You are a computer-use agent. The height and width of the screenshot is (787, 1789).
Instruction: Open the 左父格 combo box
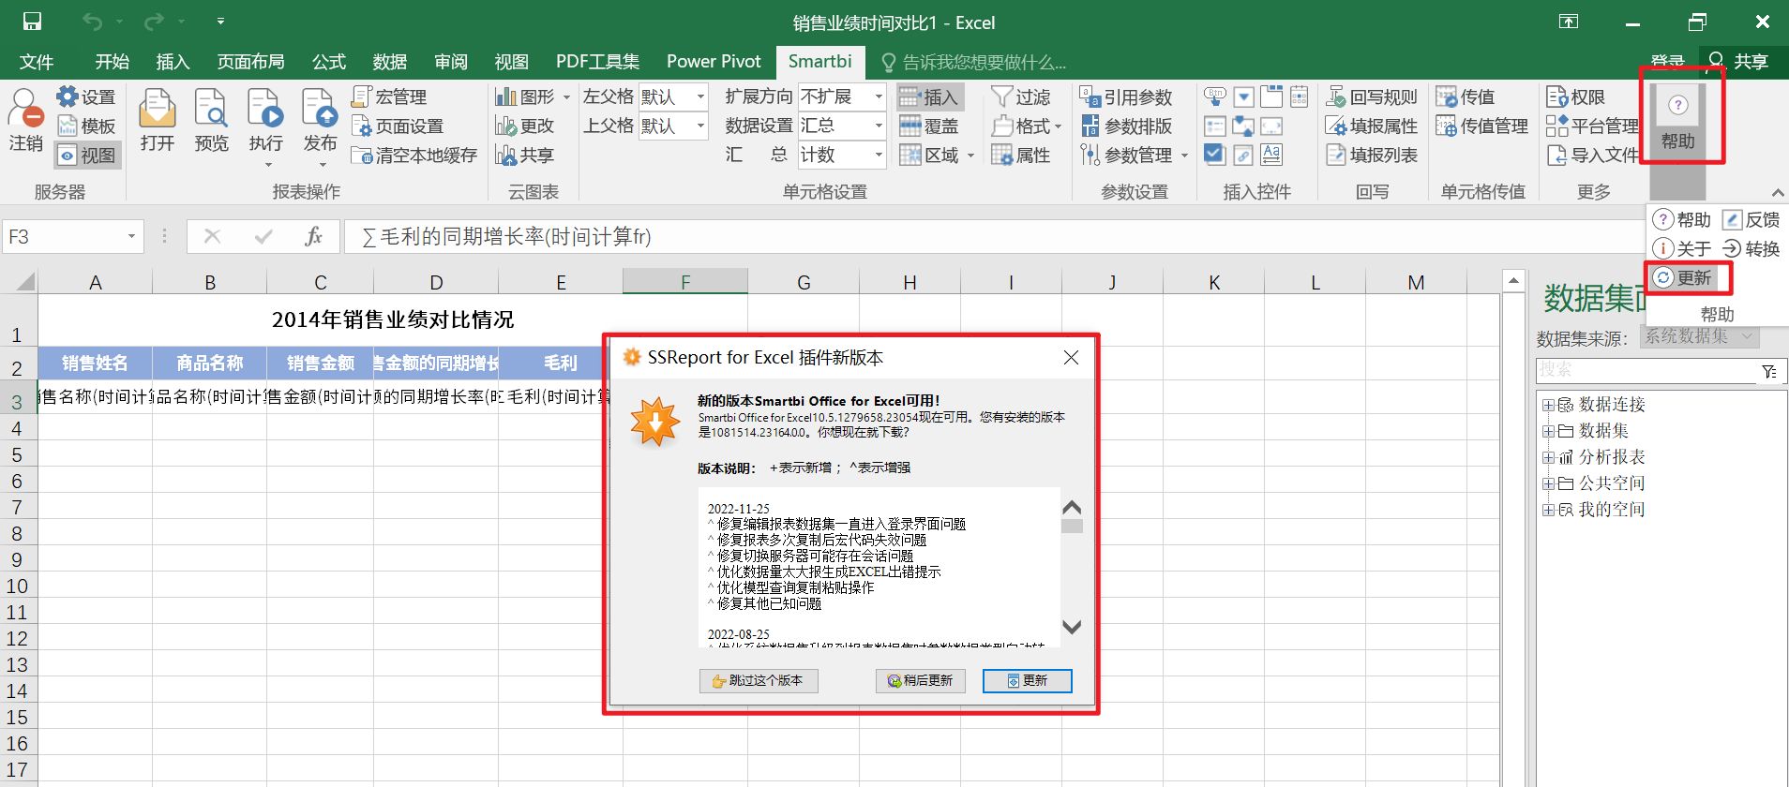(673, 97)
